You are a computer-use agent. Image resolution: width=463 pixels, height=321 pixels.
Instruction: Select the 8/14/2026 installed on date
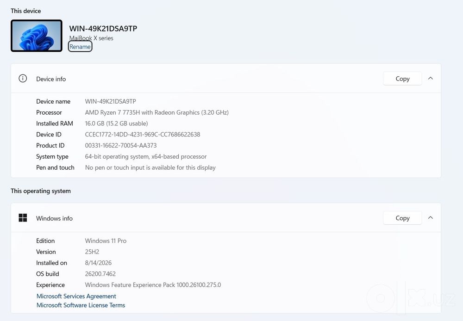[x=98, y=263]
